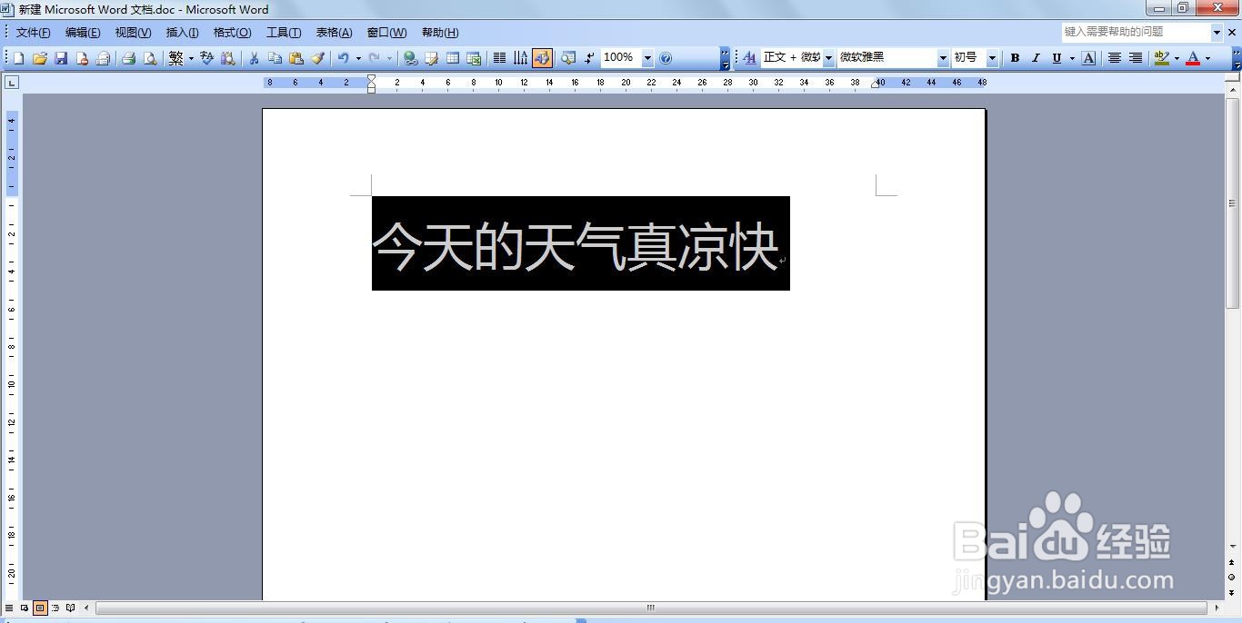
Task: Expand the underline style dropdown arrow
Action: coord(1072,58)
